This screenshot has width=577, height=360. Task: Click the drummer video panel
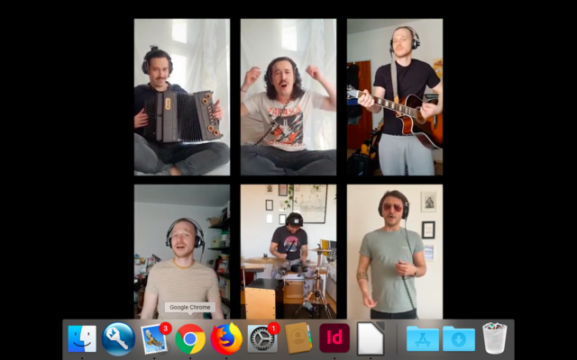(x=288, y=250)
